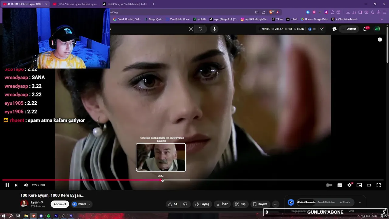Click the Abone ol subscribe button
The height and width of the screenshot is (219, 389).
tap(60, 204)
